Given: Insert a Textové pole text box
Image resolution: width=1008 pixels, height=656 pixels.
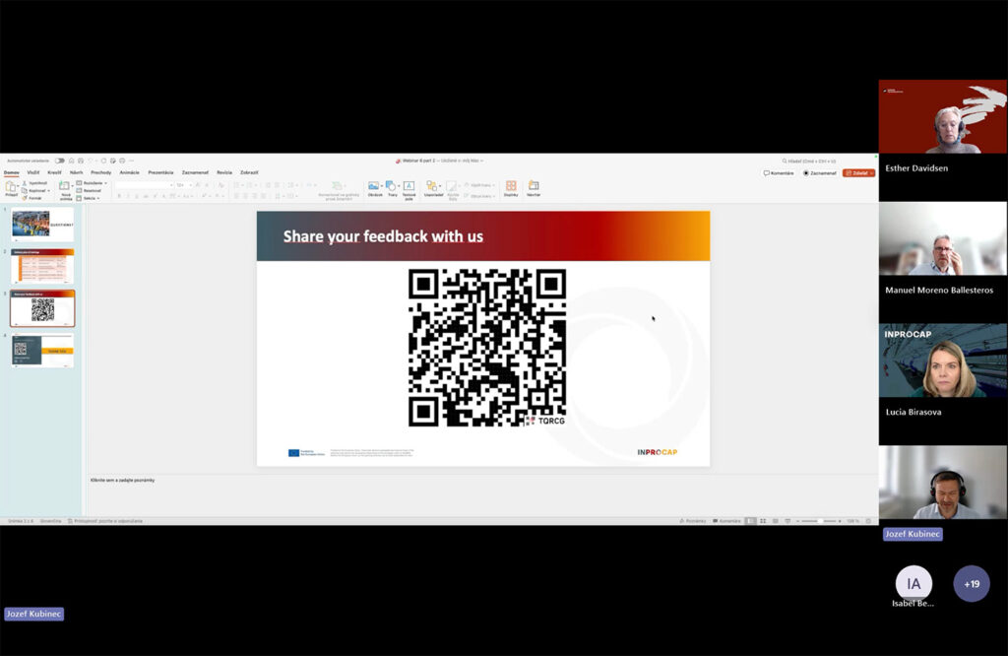Looking at the screenshot, I should [409, 187].
